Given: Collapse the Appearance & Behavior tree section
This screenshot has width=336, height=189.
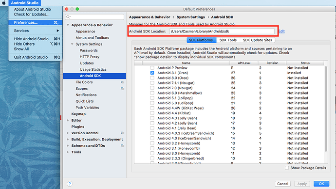Looking at the screenshot, I should click(x=68, y=25).
